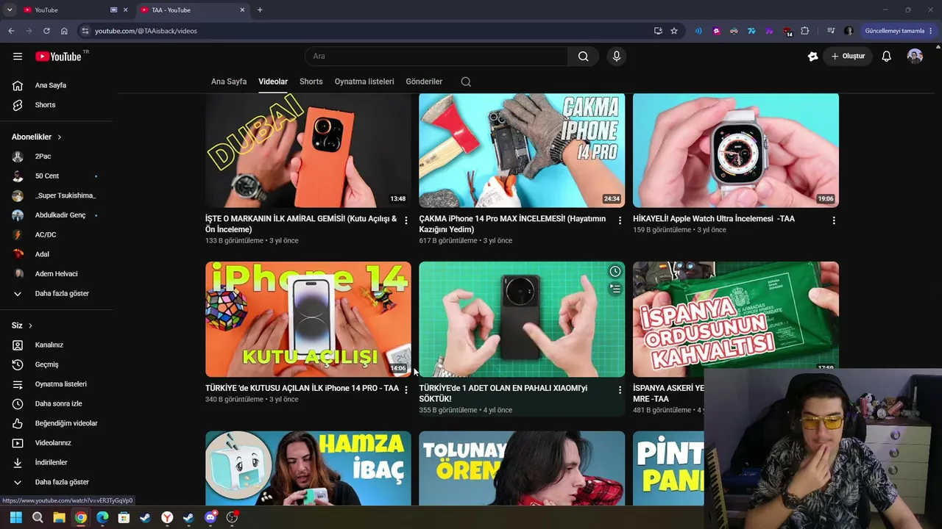The width and height of the screenshot is (942, 529).
Task: Search within the TAA channel using its magnifier icon
Action: 466,82
